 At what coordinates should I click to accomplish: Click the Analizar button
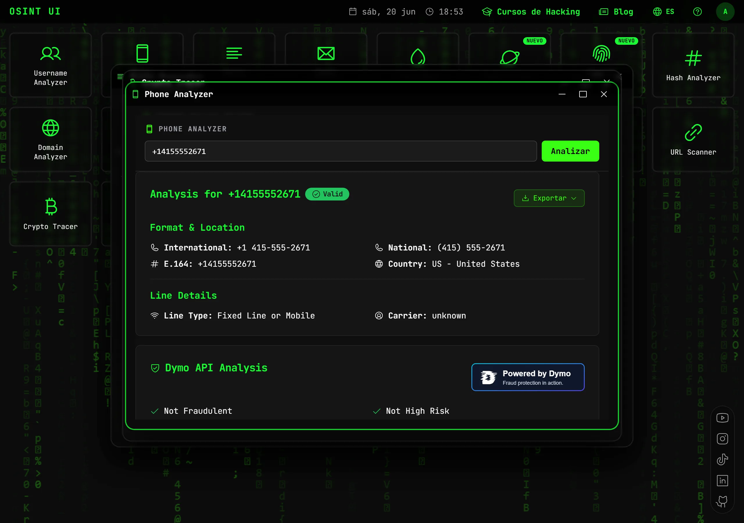click(x=570, y=151)
